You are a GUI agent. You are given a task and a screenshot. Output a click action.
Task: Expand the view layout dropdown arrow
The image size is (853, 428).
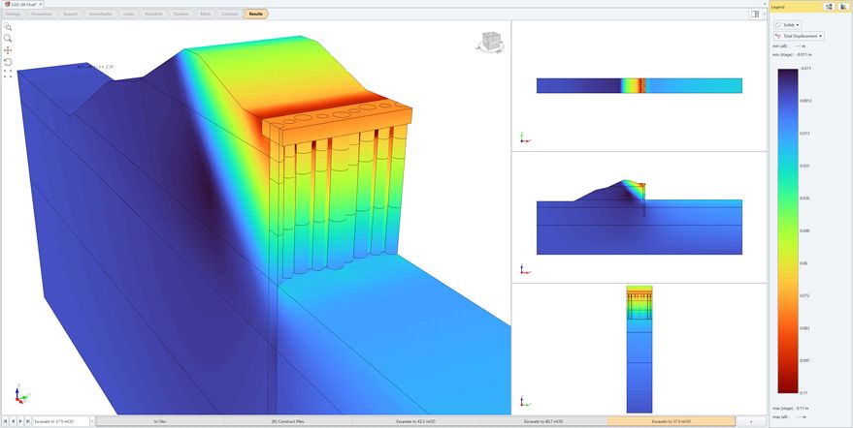point(763,15)
